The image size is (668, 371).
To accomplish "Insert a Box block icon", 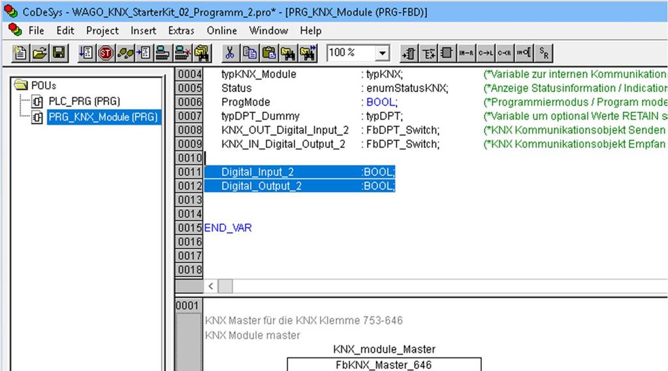I will tap(447, 53).
